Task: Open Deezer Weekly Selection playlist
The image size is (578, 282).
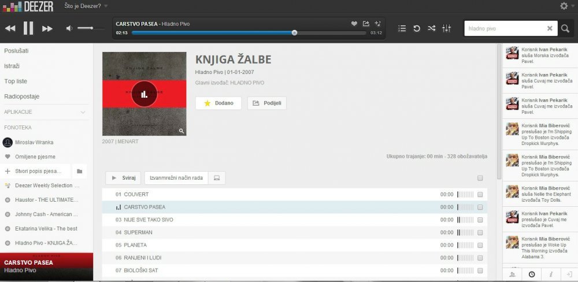Action: pyautogui.click(x=47, y=185)
